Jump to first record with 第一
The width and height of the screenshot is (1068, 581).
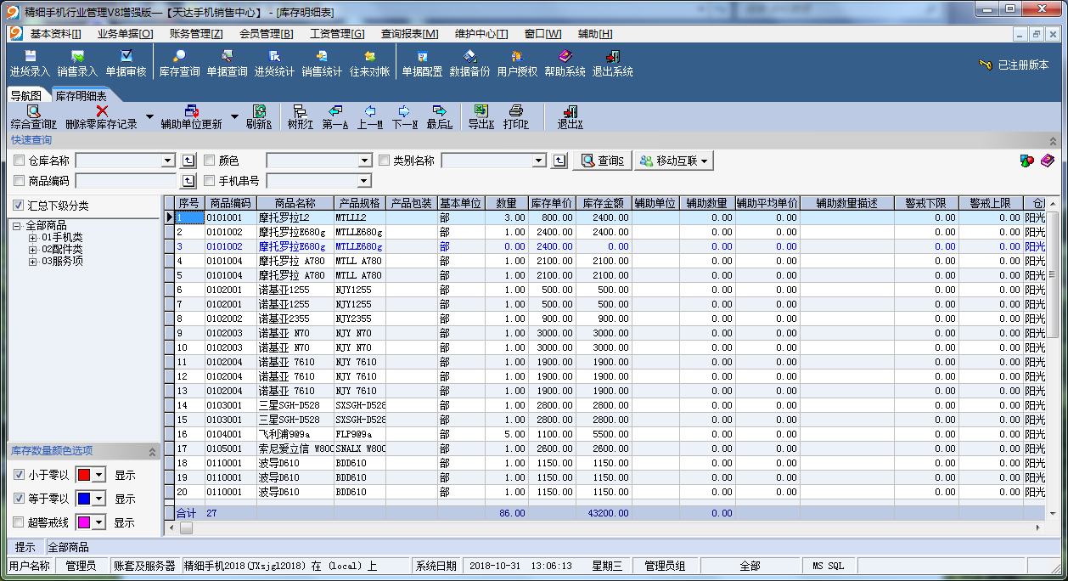pyautogui.click(x=335, y=117)
